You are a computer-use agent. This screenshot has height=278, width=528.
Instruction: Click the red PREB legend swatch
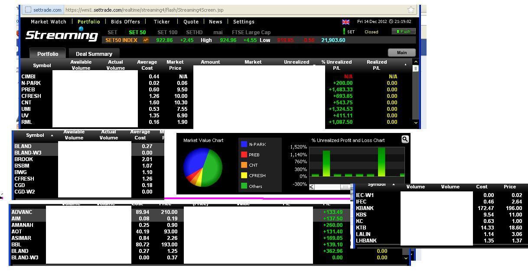pyautogui.click(x=244, y=155)
